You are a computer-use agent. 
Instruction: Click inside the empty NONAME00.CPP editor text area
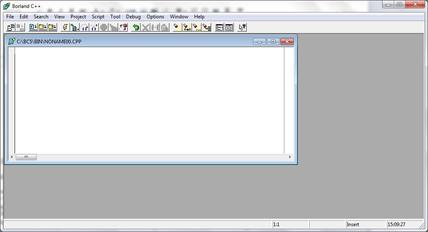[149, 100]
